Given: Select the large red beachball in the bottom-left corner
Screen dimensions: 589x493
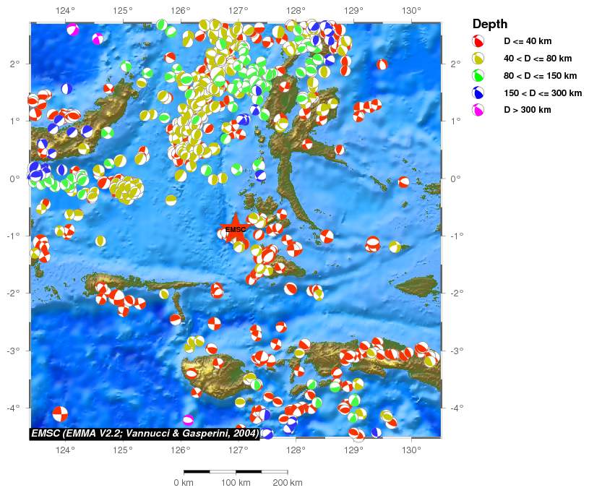Looking at the screenshot, I should tap(60, 414).
